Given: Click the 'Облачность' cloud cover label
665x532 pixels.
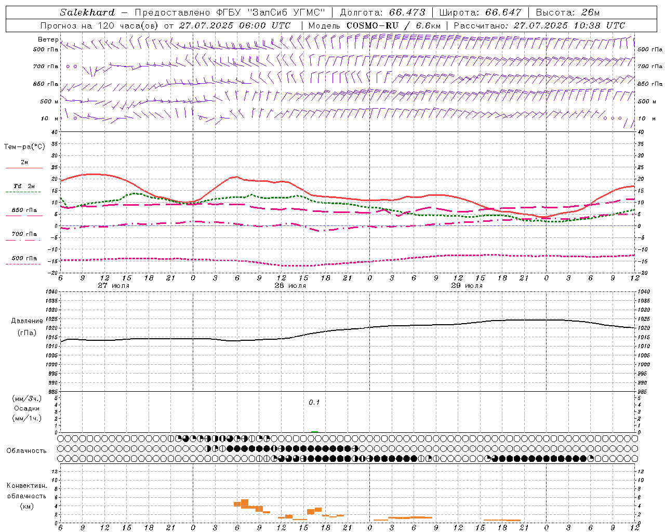Looking at the screenshot, I should 26,451.
